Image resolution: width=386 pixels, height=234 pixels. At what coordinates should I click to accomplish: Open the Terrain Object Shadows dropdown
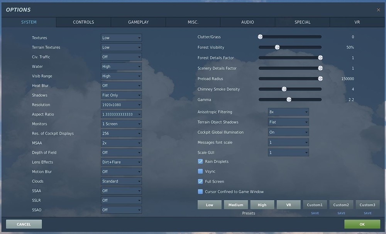coord(288,122)
